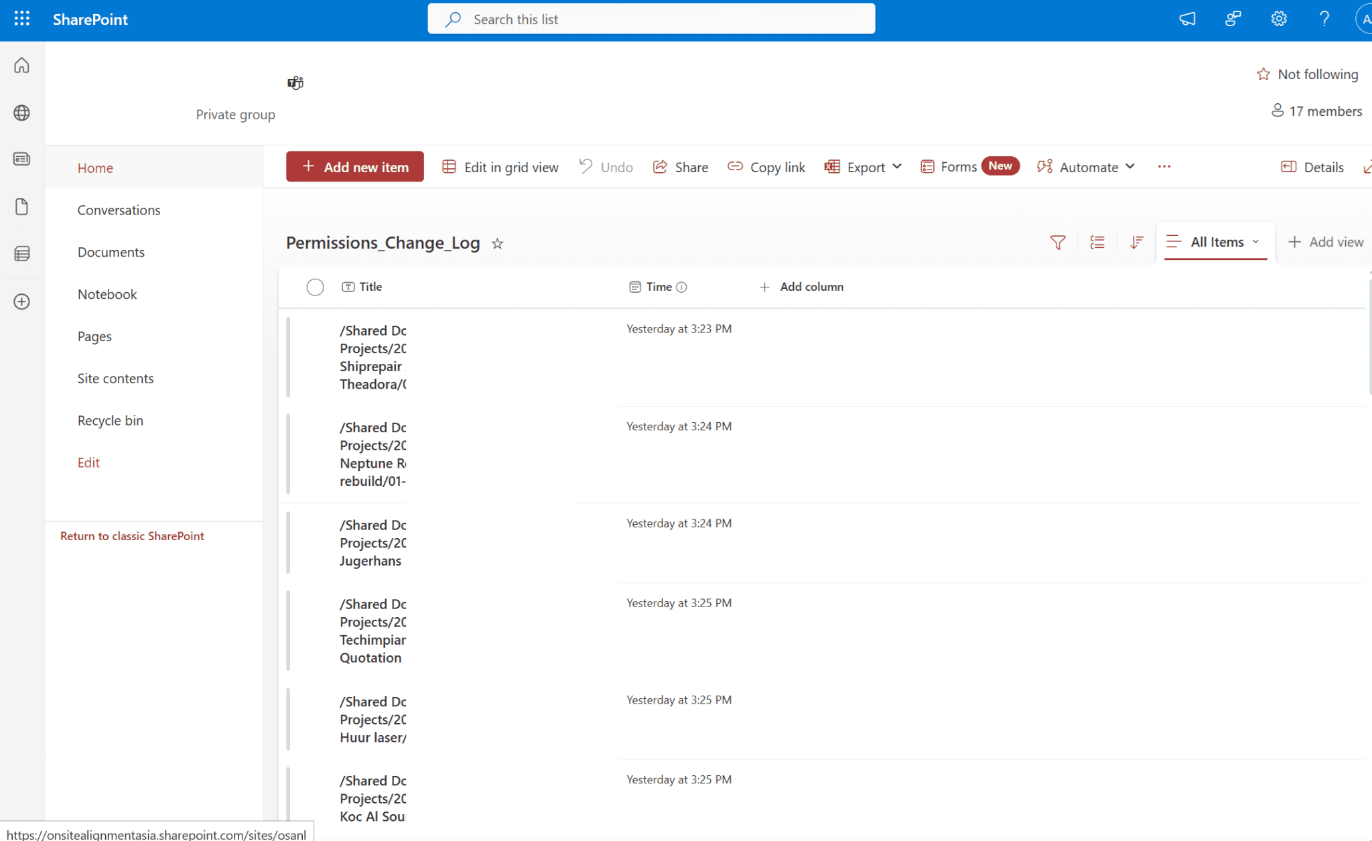Click the megaphone feedback icon
This screenshot has height=841, width=1372.
coord(1187,19)
